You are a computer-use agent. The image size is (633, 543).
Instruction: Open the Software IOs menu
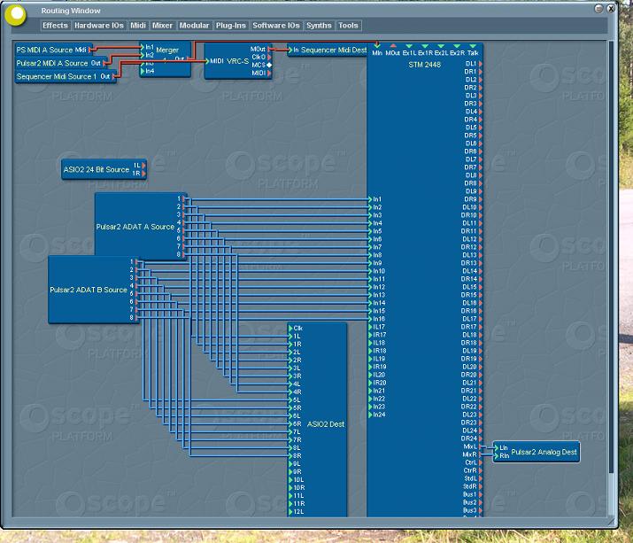click(x=276, y=26)
